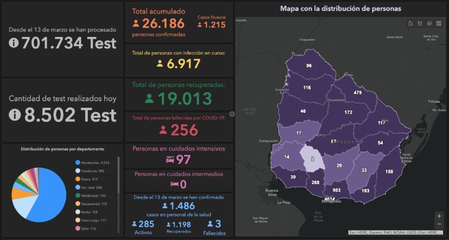The image size is (449, 240).
Task: Zoom out with the map minus button
Action: coord(439,224)
